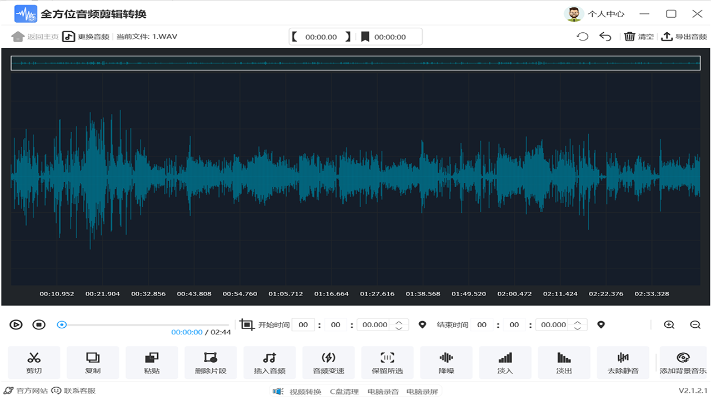Play the audio track
This screenshot has height=400, width=711.
point(16,325)
